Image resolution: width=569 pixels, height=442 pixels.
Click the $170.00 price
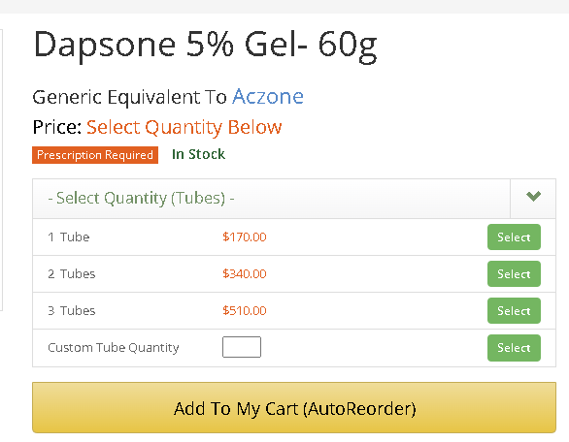(245, 237)
